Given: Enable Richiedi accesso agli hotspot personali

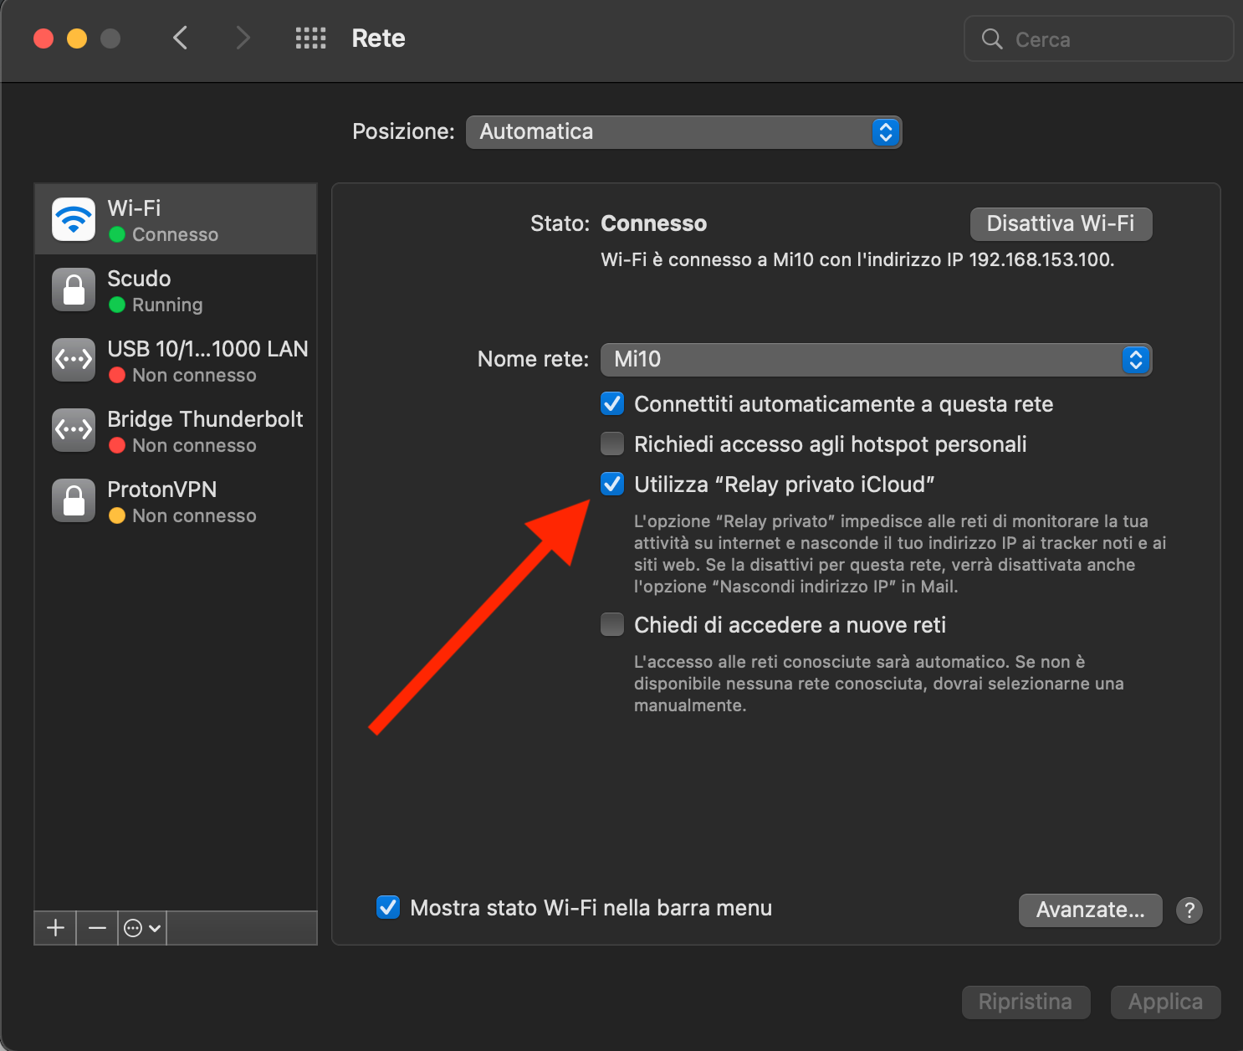Looking at the screenshot, I should (x=612, y=443).
